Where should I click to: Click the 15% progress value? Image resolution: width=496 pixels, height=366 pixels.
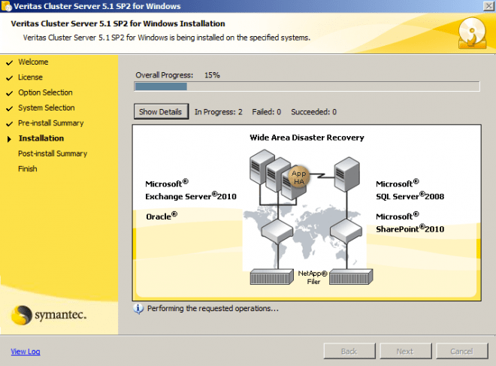click(212, 75)
